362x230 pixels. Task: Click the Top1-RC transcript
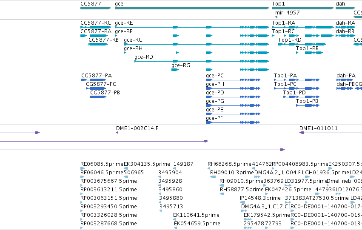[303, 36]
